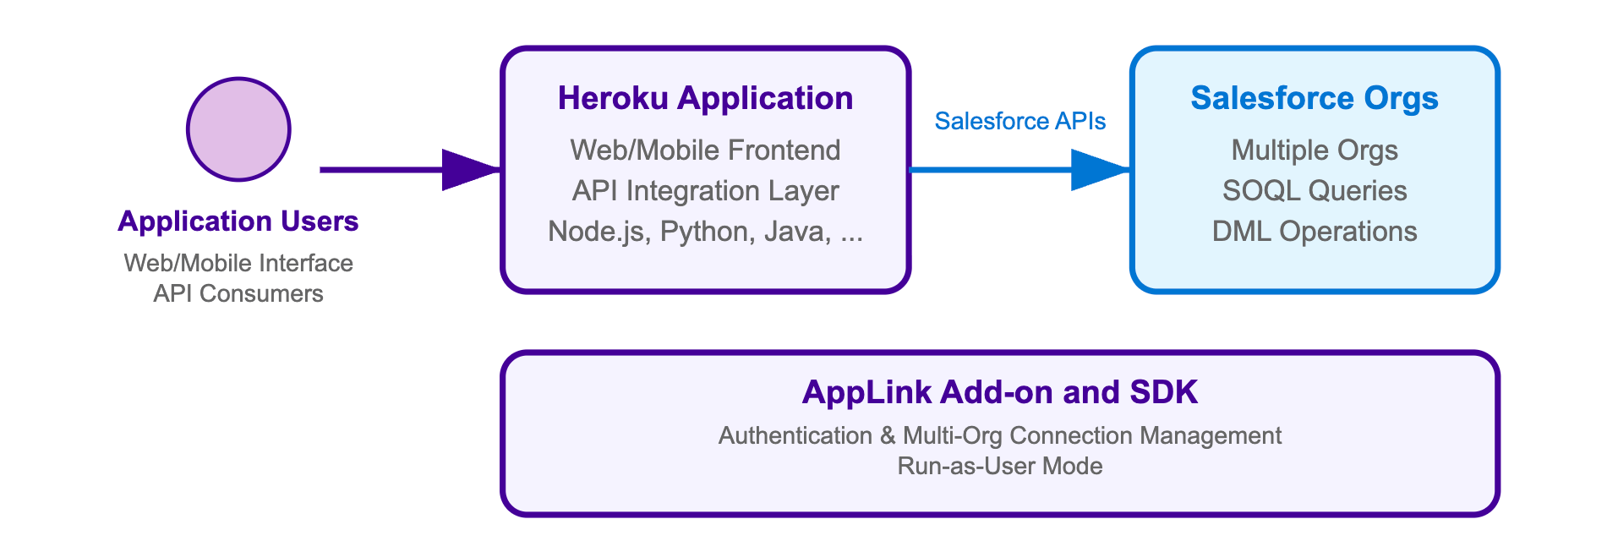Click the Web/Mobile Frontend line
The image size is (1618, 541).
(x=705, y=150)
